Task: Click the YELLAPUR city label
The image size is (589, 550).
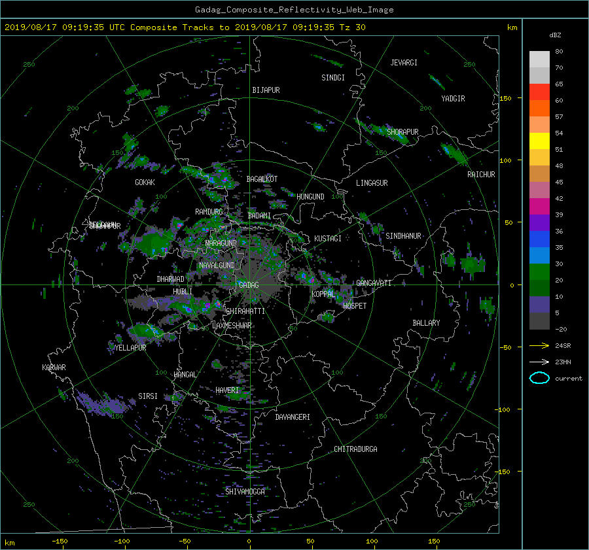Action: pos(130,348)
